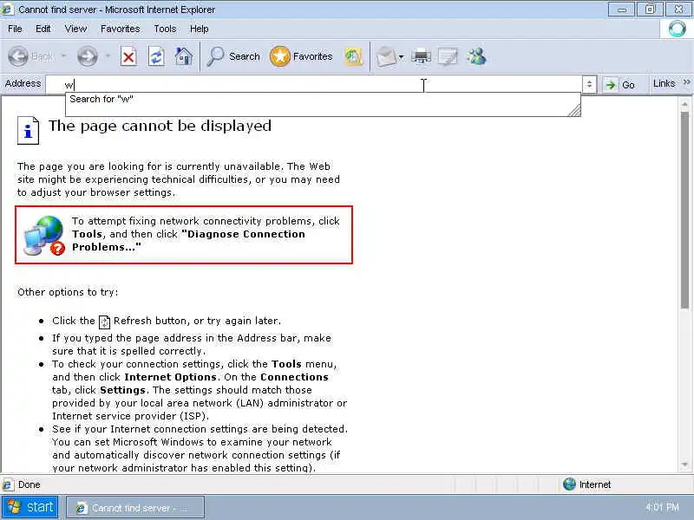Click the Internet zone globe in status bar
Image resolution: width=694 pixels, height=520 pixels.
pos(569,484)
